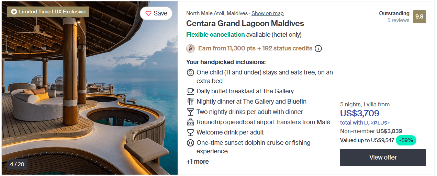Click the coffee cup breakfast icon
The width and height of the screenshot is (437, 176).
pyautogui.click(x=190, y=91)
